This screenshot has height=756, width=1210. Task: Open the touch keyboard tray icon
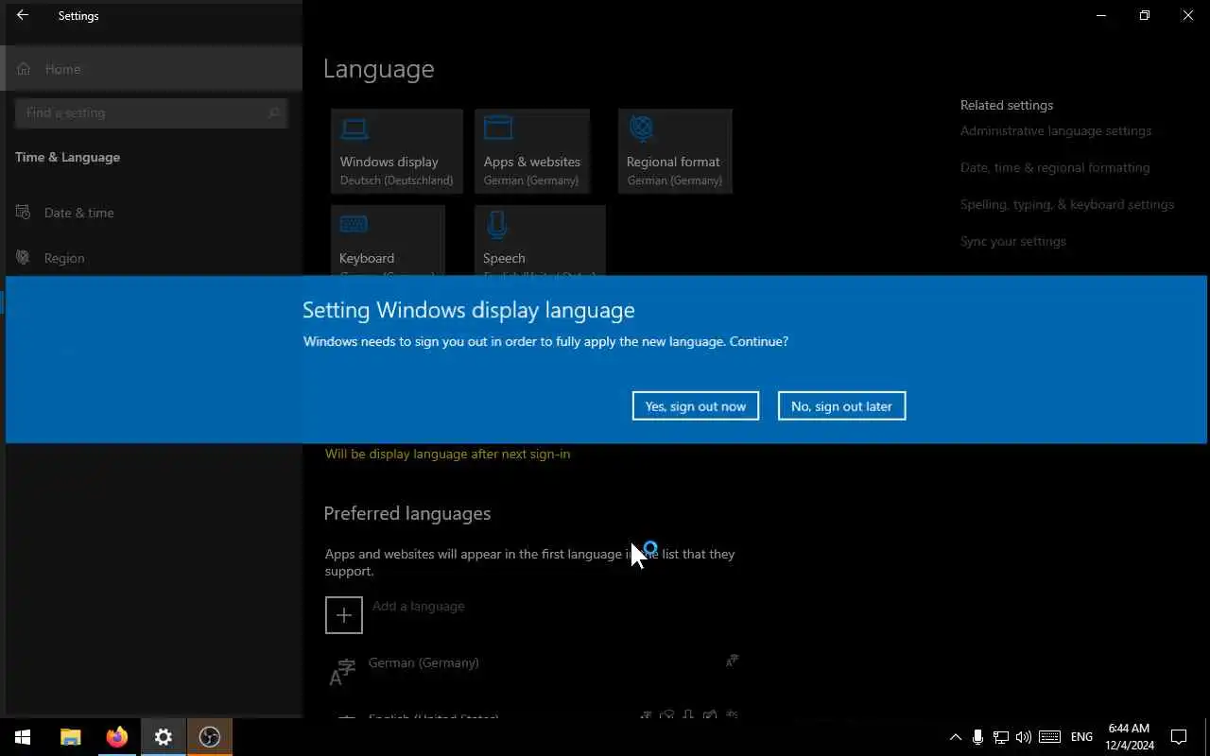[x=1049, y=737]
